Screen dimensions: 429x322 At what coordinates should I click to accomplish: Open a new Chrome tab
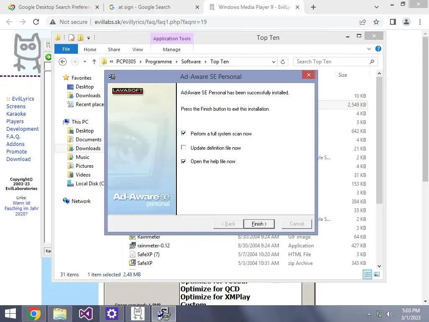point(313,8)
